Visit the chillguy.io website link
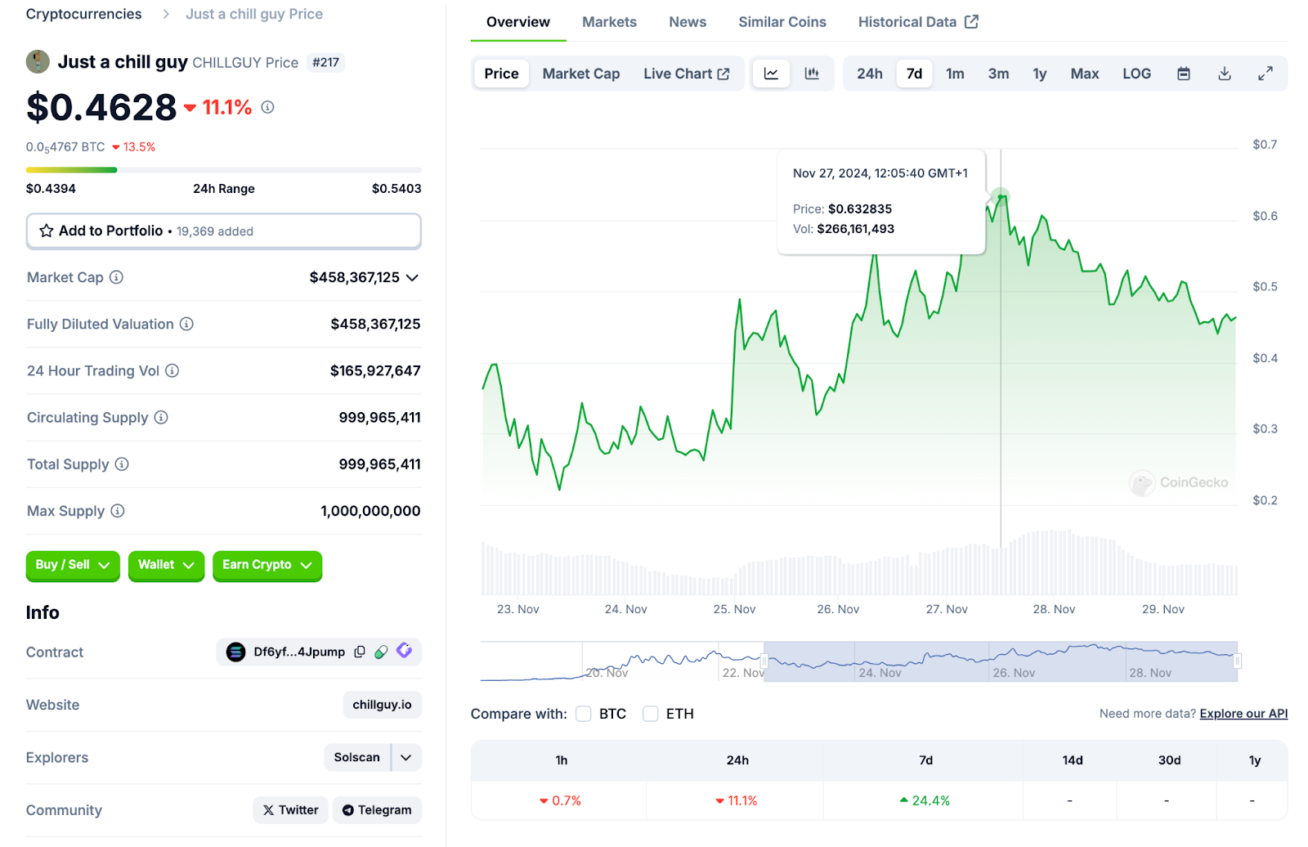The image size is (1308, 847). (382, 704)
